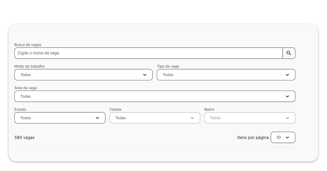Change items per page from 10
Image resolution: width=327 pixels, height=171 pixels.
point(283,138)
